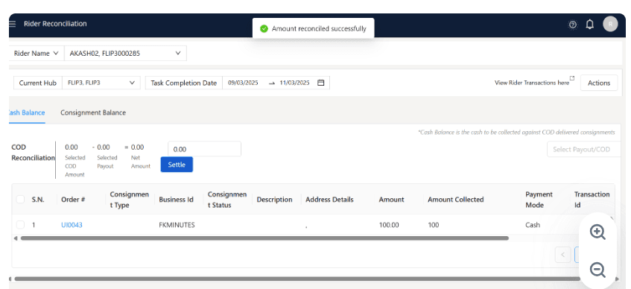Click the previous page arrow button
The width and height of the screenshot is (631, 289).
pos(563,255)
